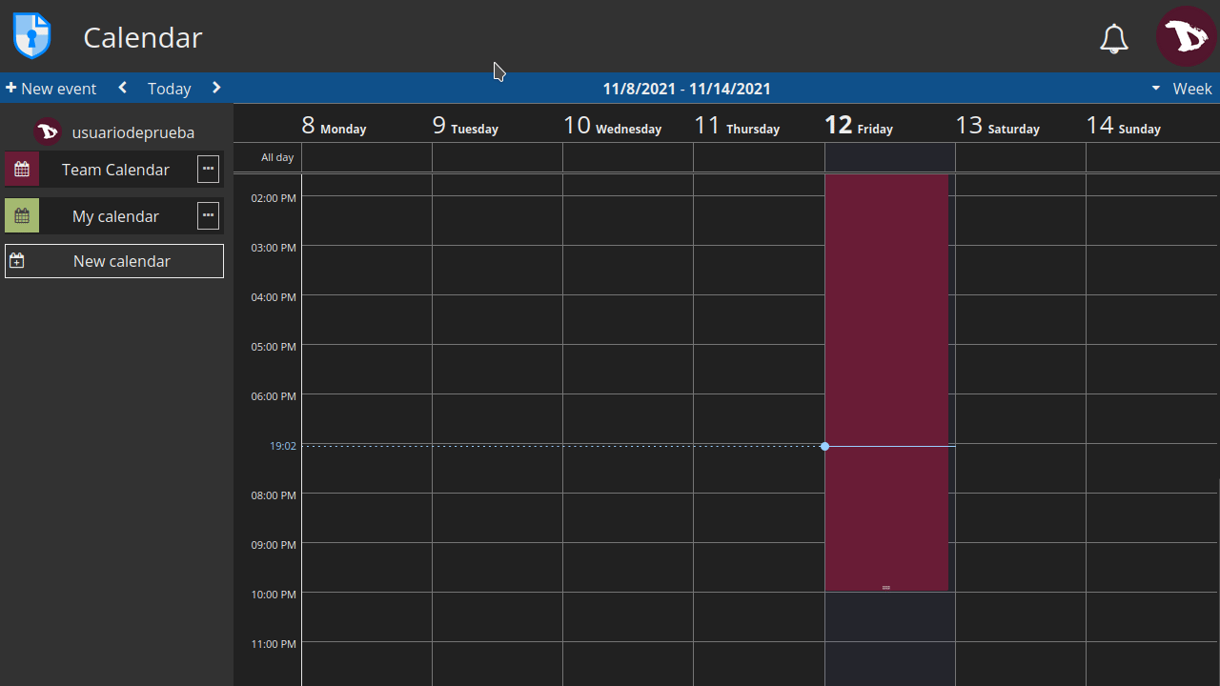Open Team Calendar options menu
The height and width of the screenshot is (686, 1220).
click(x=208, y=169)
